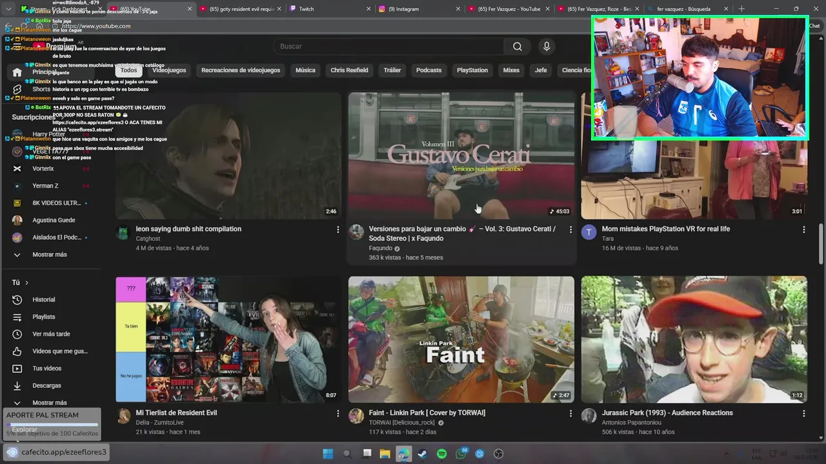Select the Podcasts filter chip
Viewport: 826px width, 464px height.
[x=428, y=70]
